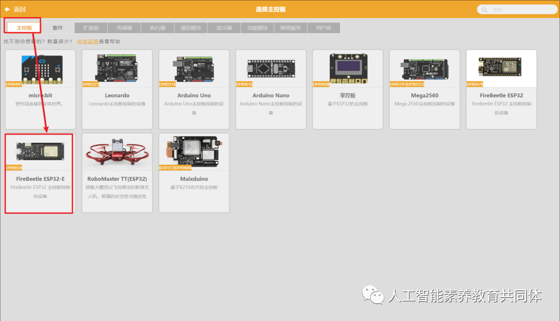560x321 pixels.
Task: Click the 把作品连接到实体世界 description
Action: coord(39,104)
